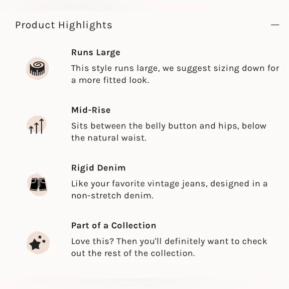Open the Part of a Collection heading
The height and width of the screenshot is (289, 289).
[x=114, y=225]
